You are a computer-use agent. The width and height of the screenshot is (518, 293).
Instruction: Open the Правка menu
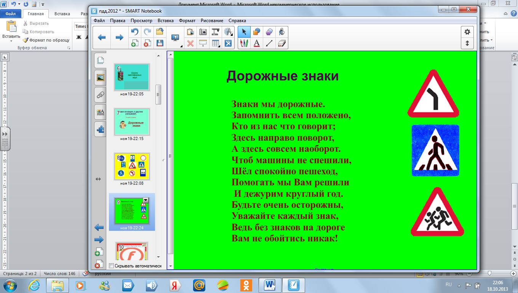click(118, 21)
